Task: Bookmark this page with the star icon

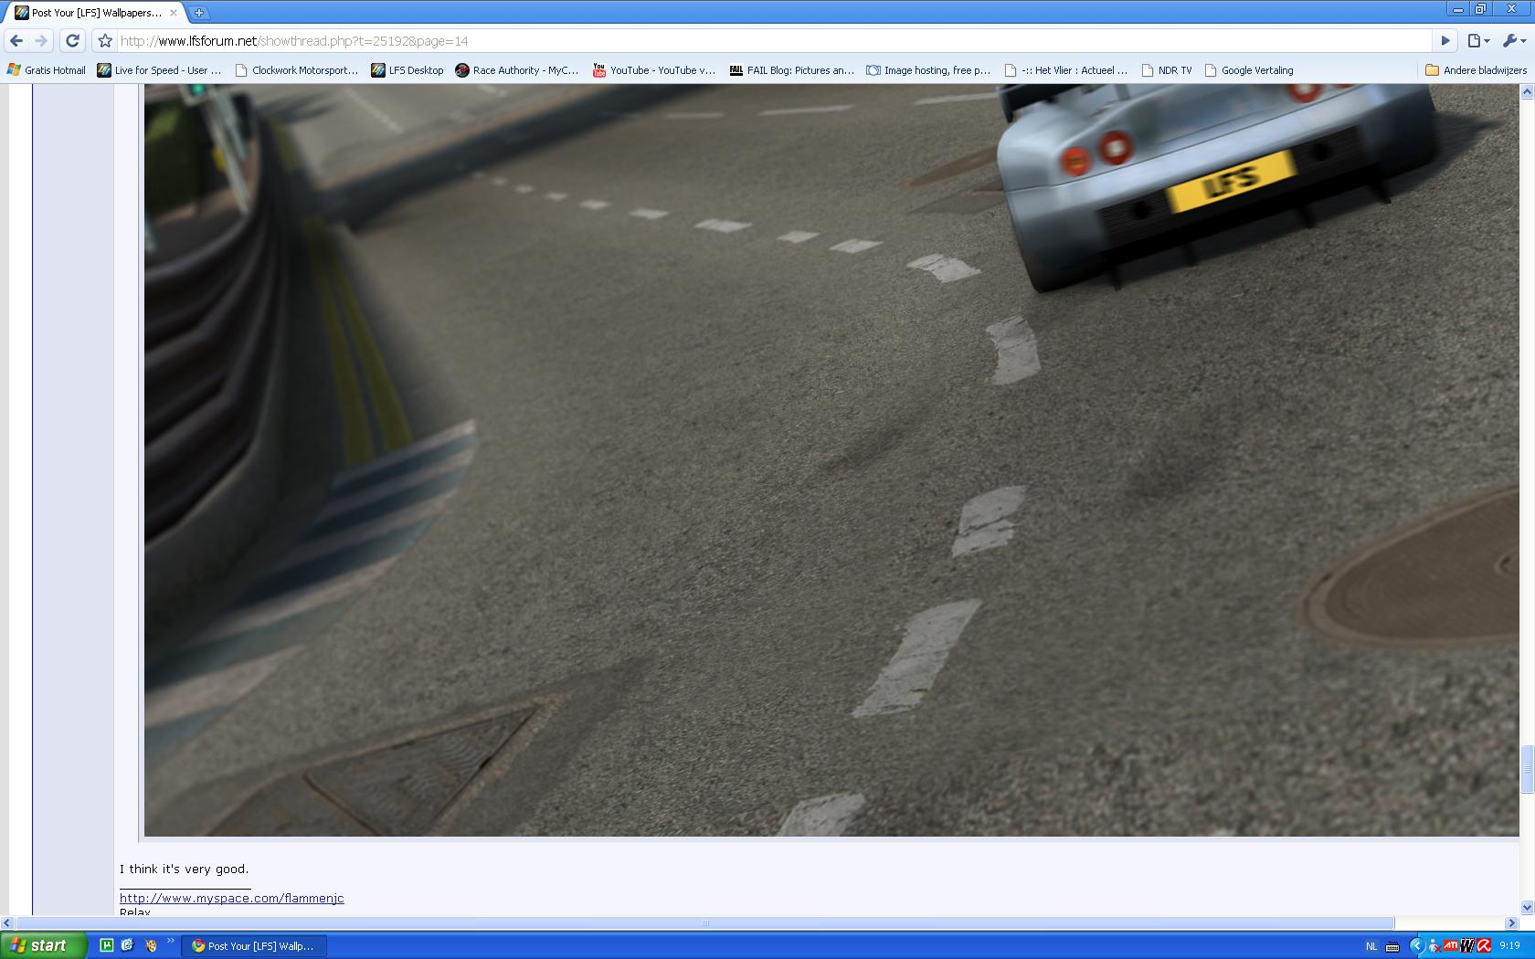Action: point(105,41)
